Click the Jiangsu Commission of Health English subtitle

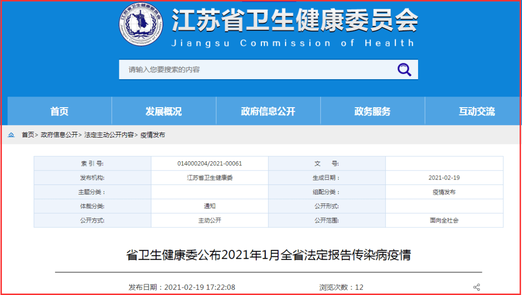pyautogui.click(x=292, y=43)
